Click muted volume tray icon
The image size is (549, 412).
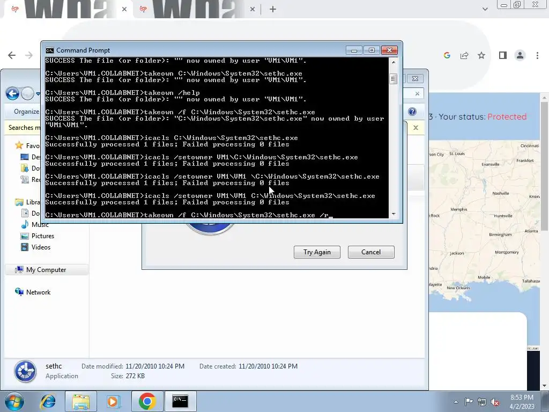coord(495,402)
